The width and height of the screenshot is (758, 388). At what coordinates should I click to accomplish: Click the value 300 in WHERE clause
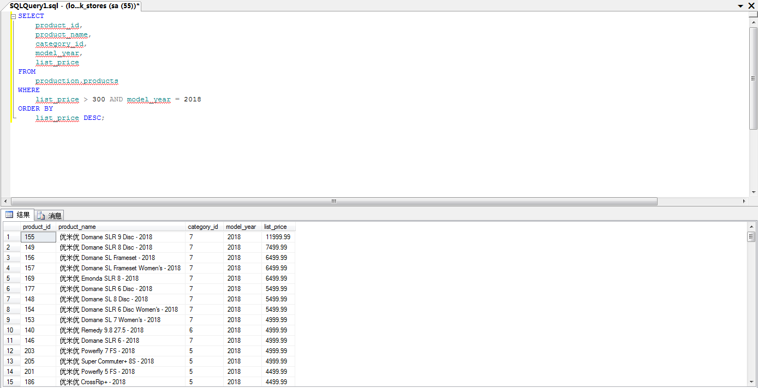point(99,100)
